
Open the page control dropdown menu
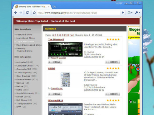[x=130, y=13]
